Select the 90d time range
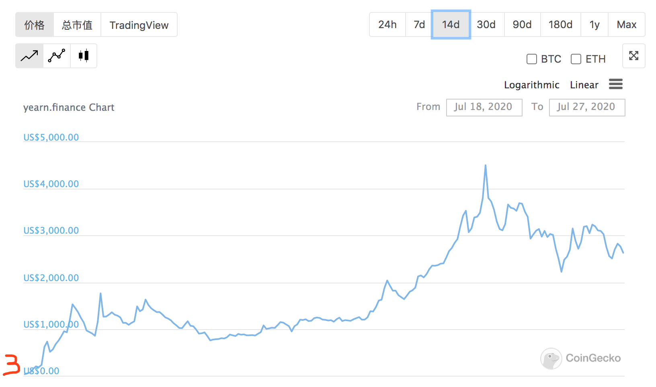 [522, 24]
